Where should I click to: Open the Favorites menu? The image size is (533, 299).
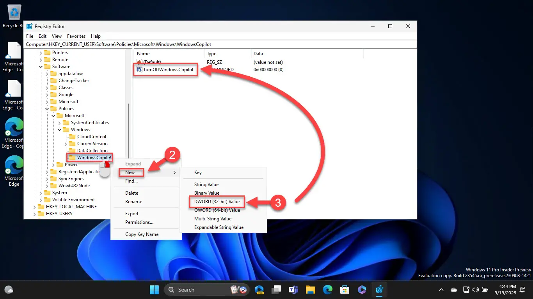(76, 36)
